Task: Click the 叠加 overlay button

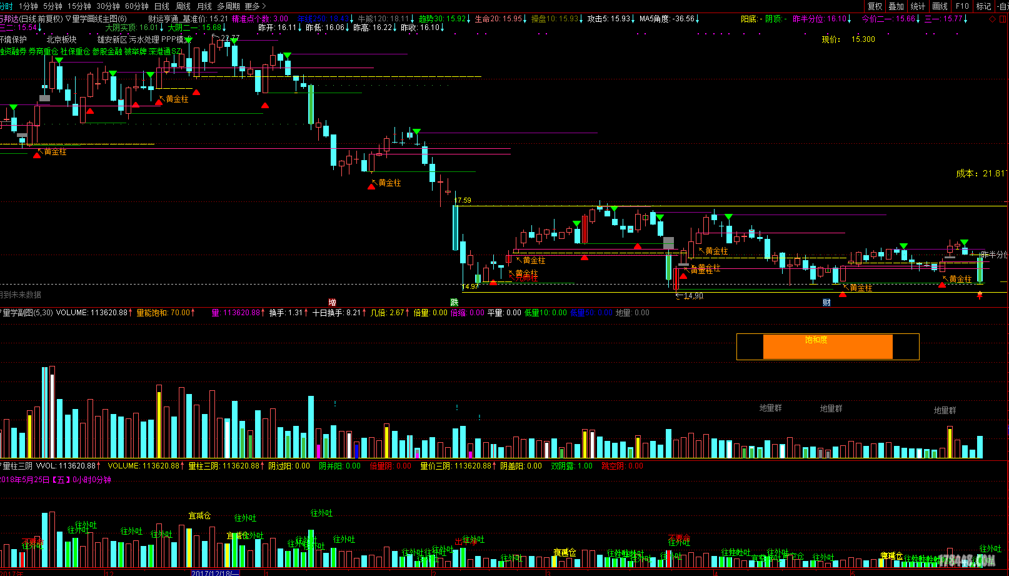Action: (x=896, y=6)
